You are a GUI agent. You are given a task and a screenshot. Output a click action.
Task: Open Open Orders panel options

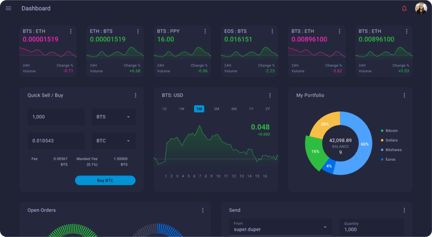point(203,210)
